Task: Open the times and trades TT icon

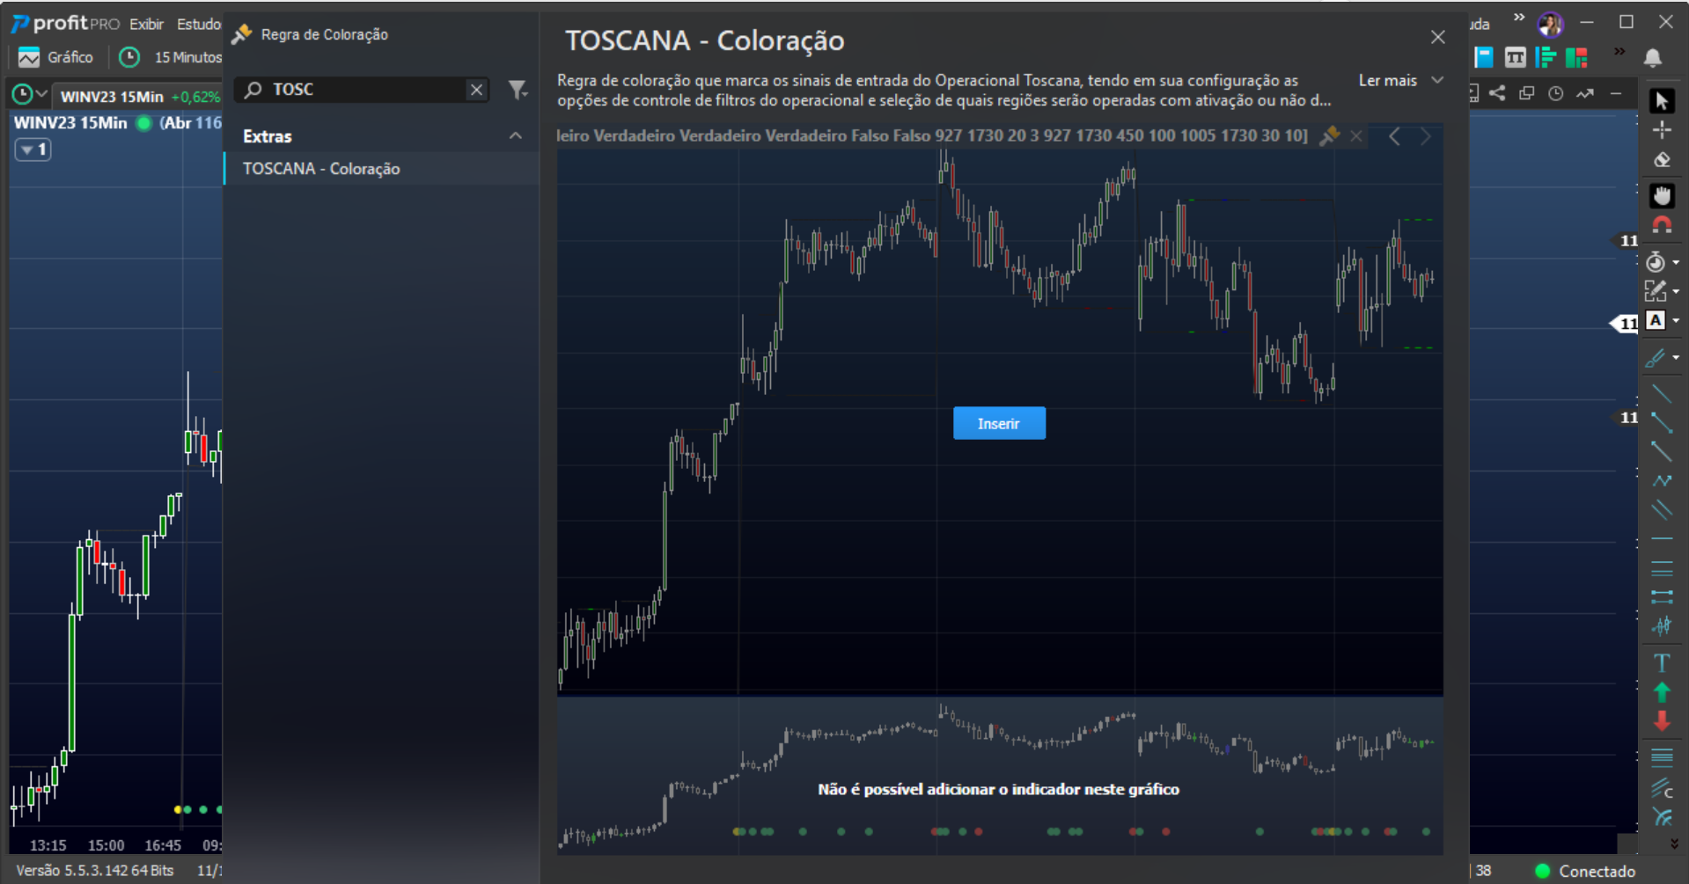Action: pyautogui.click(x=1515, y=58)
